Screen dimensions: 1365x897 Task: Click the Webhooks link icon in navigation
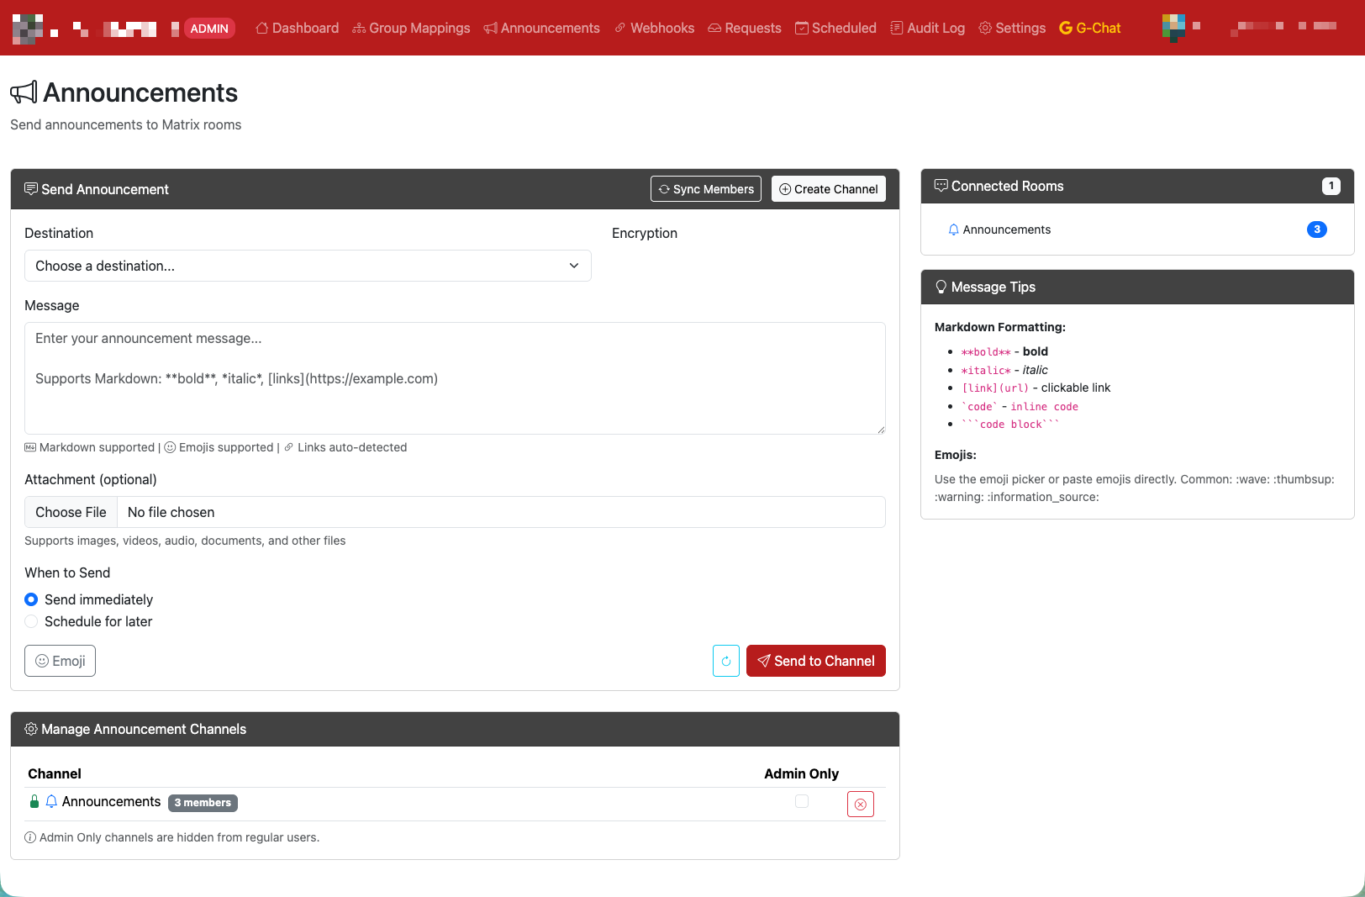(x=620, y=28)
